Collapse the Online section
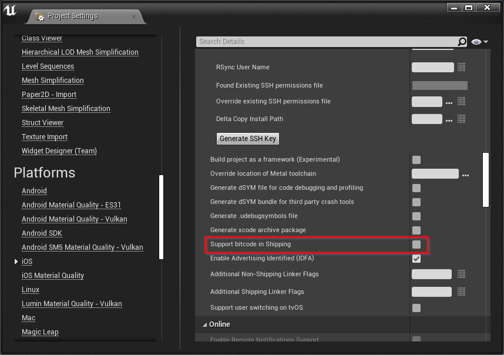Viewport: 504px width, 355px height. click(205, 324)
